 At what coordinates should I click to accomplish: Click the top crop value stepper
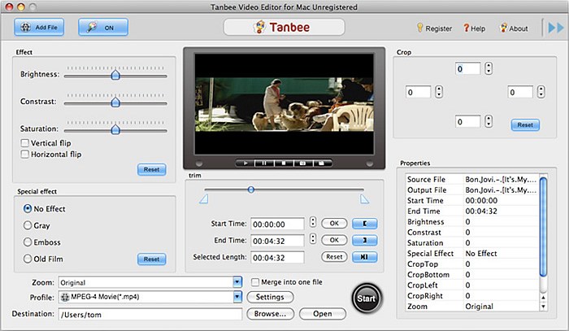[x=489, y=68]
